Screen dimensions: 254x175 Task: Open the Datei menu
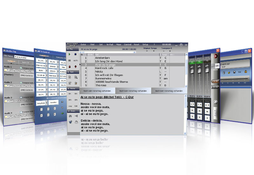pyautogui.click(x=83, y=45)
